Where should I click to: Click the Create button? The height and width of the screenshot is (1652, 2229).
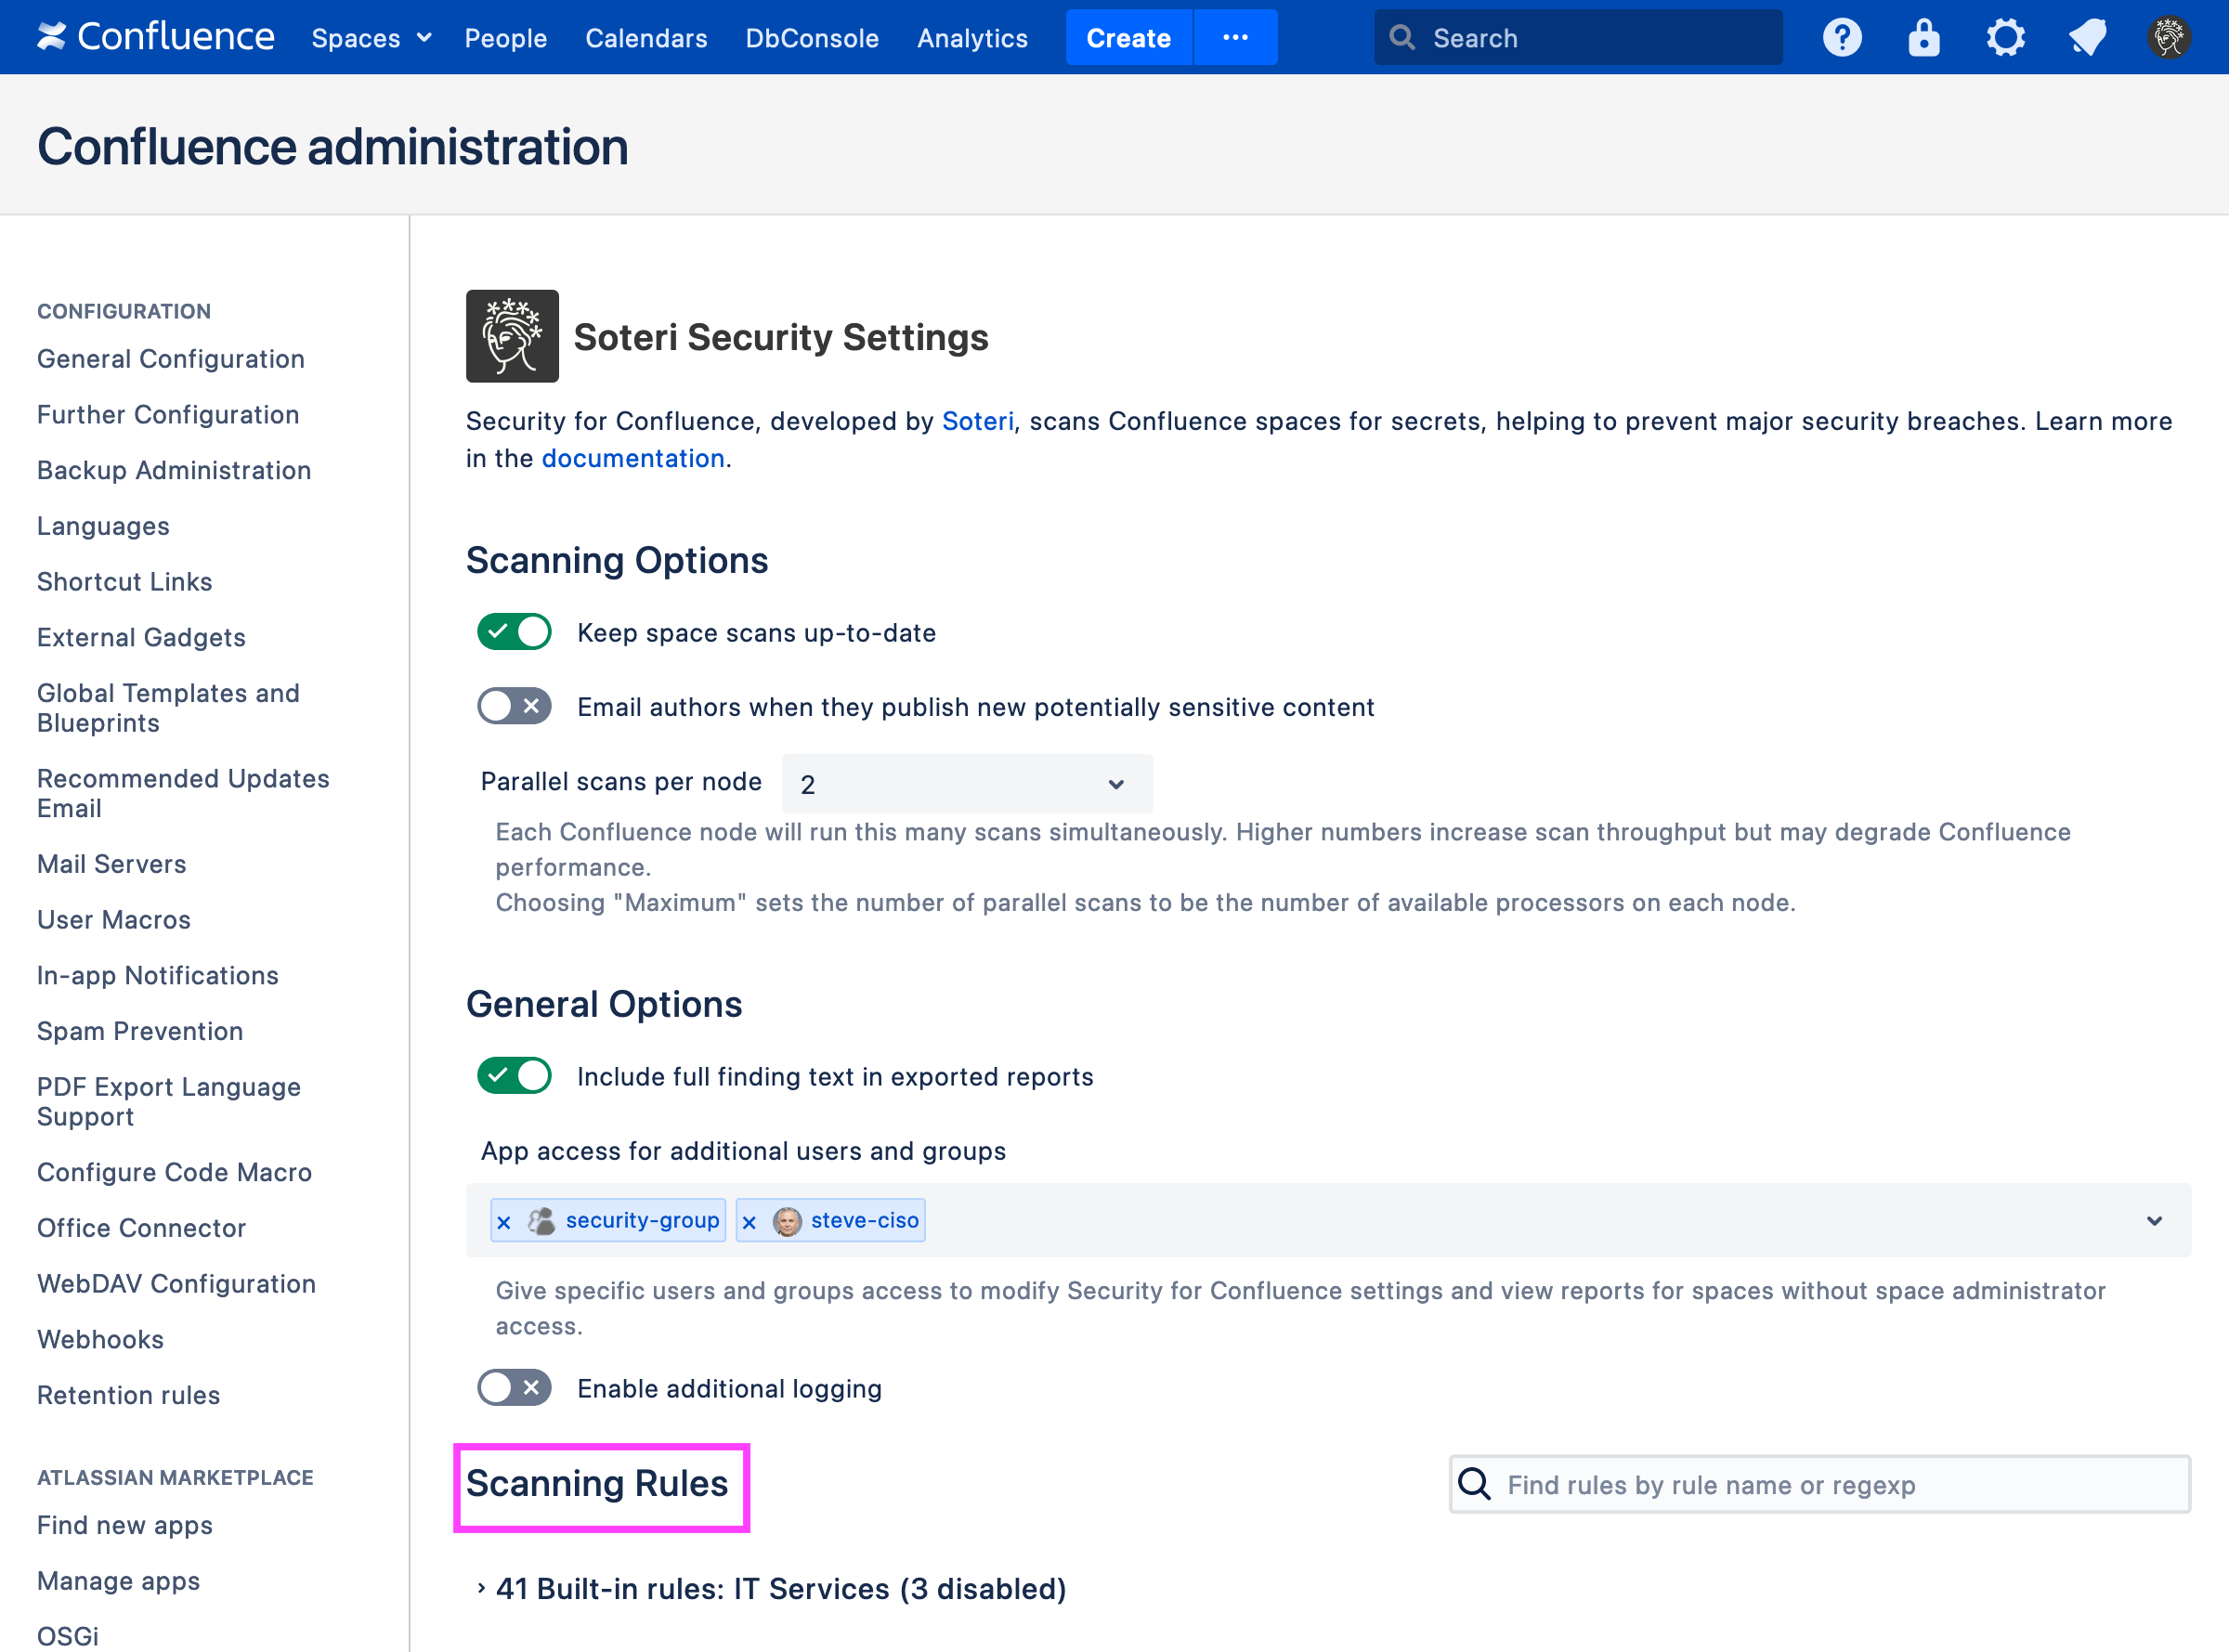pos(1128,38)
